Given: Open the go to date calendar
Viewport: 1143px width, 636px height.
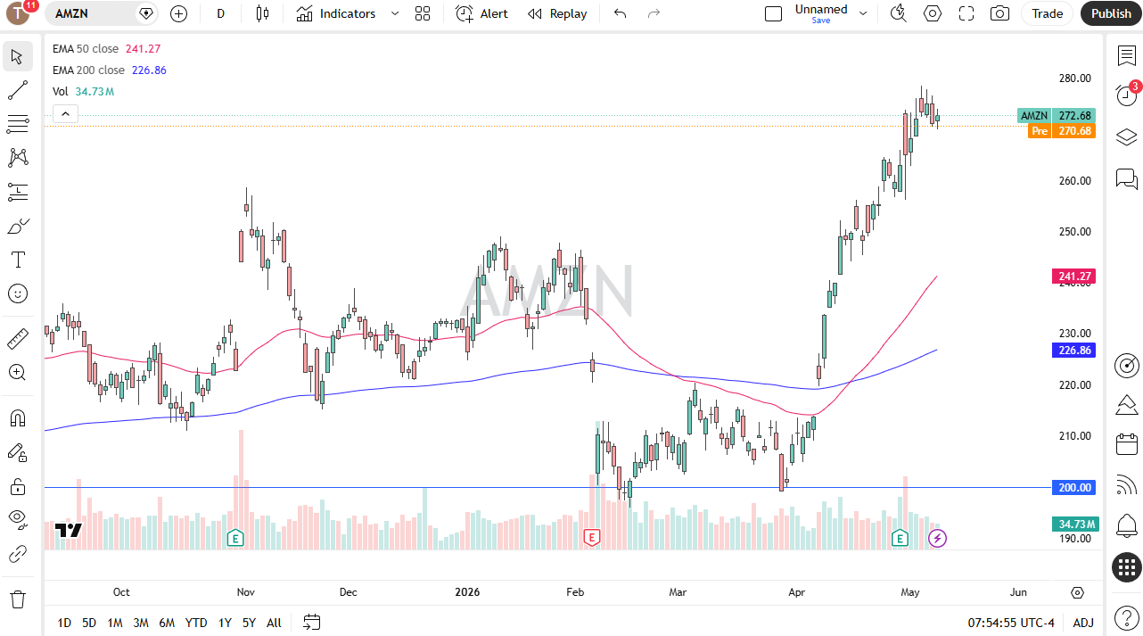Looking at the screenshot, I should coord(311,622).
